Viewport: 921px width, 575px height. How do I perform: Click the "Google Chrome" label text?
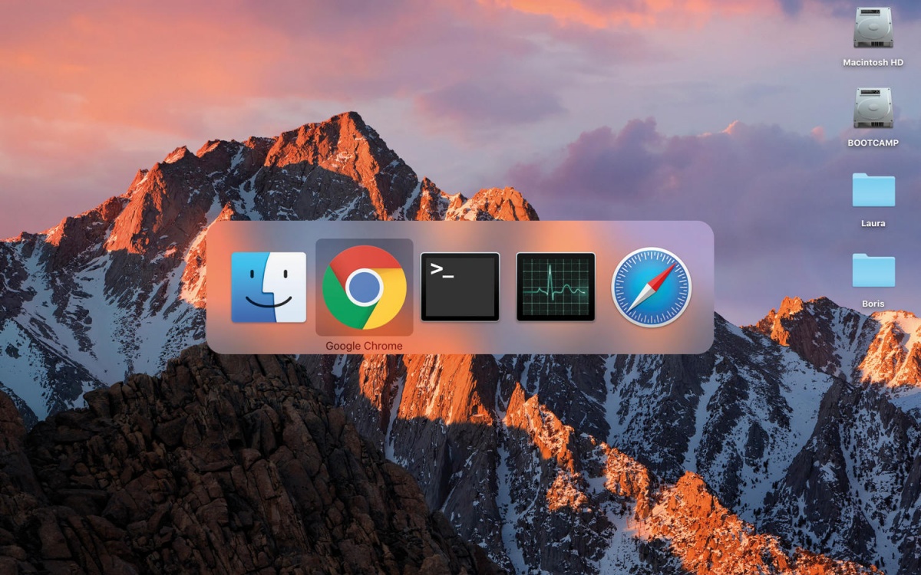364,346
